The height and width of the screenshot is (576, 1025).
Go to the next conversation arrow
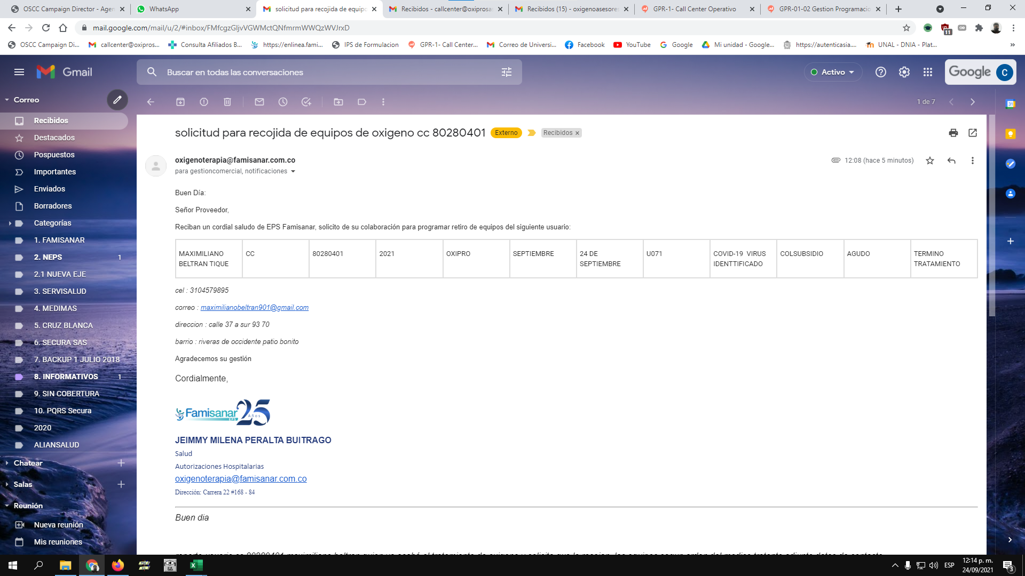[973, 102]
